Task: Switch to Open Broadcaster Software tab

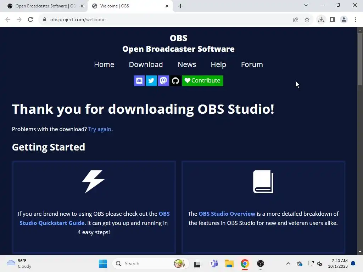Action: pyautogui.click(x=46, y=6)
